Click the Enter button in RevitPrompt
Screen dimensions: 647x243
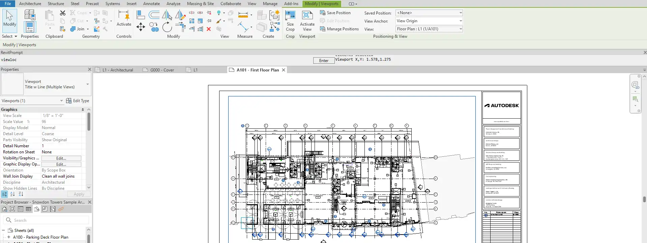[324, 61]
